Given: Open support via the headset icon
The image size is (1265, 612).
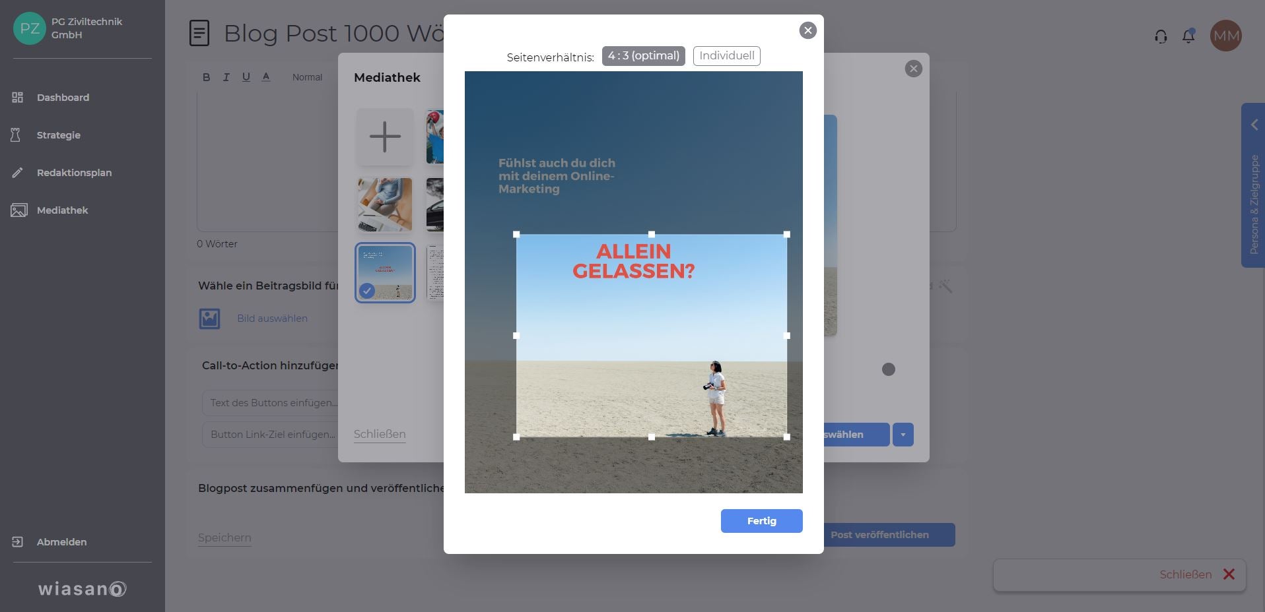Looking at the screenshot, I should coord(1160,36).
